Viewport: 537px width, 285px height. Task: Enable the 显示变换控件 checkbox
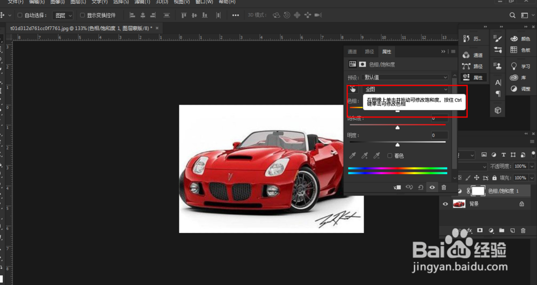click(82, 16)
